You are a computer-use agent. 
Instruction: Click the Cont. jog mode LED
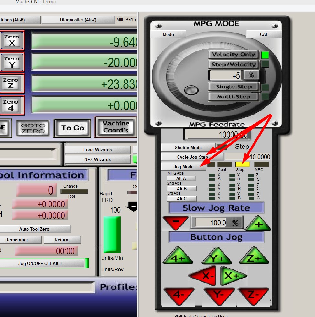pyautogui.click(x=224, y=164)
